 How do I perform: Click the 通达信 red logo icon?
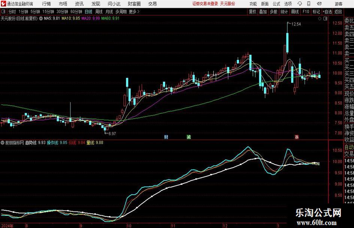[3, 4]
